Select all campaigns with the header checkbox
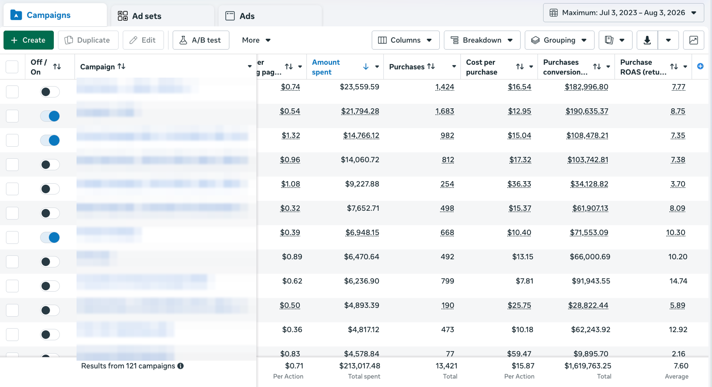The width and height of the screenshot is (712, 387). [x=12, y=67]
